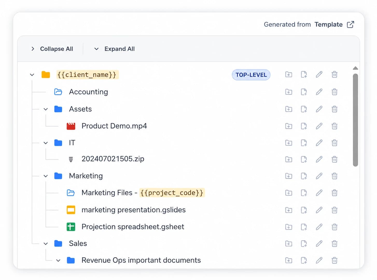Click Expand All button
The width and height of the screenshot is (377, 280).
tap(114, 49)
